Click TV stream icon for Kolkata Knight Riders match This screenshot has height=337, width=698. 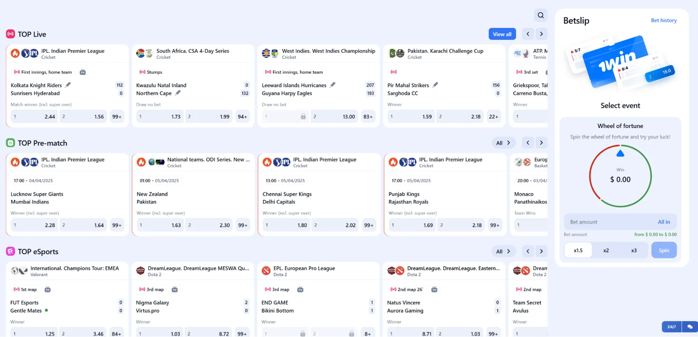83,72
